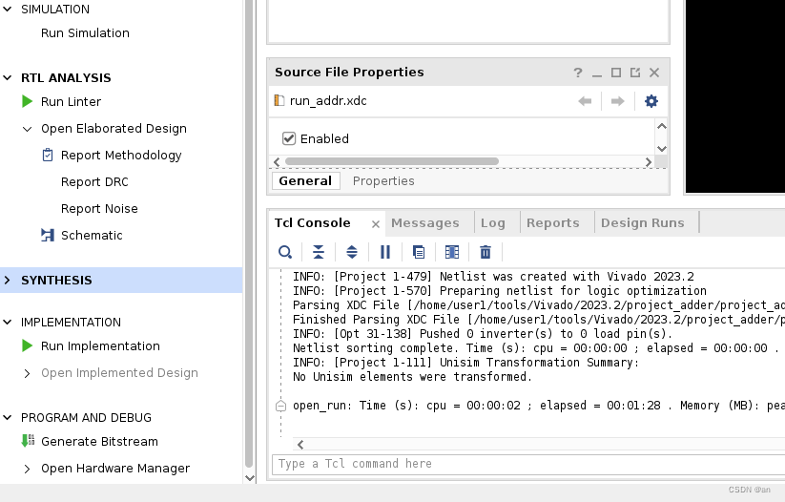
Task: Click the Run Linter green play icon
Action: (27, 102)
